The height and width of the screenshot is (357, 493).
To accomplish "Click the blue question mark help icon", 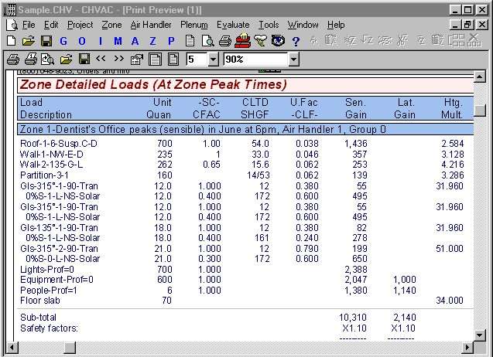I will pyautogui.click(x=296, y=41).
